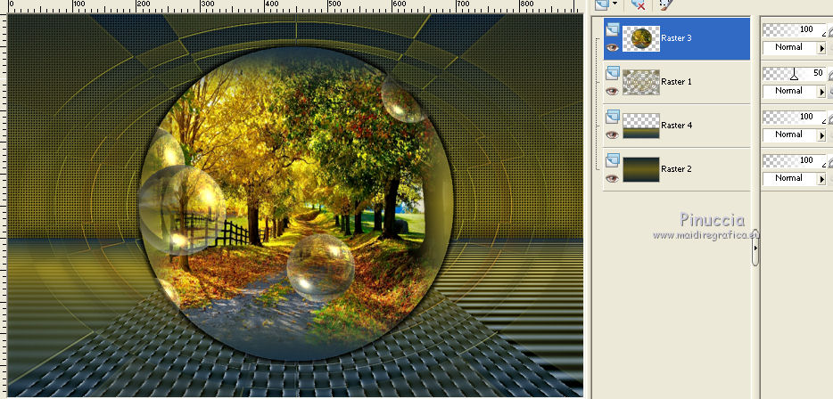This screenshot has height=399, width=833.
Task: Toggle visibility of Raster 2 layer
Action: pos(613,178)
